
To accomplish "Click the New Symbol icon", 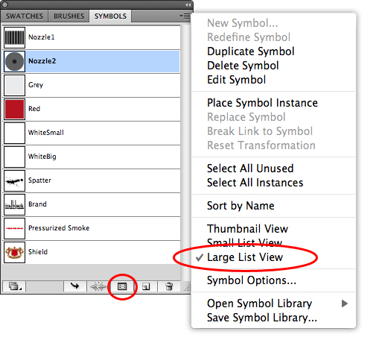I will [x=146, y=286].
